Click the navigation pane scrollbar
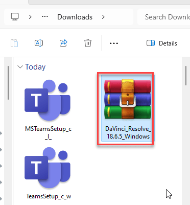 pyautogui.click(x=8, y=83)
